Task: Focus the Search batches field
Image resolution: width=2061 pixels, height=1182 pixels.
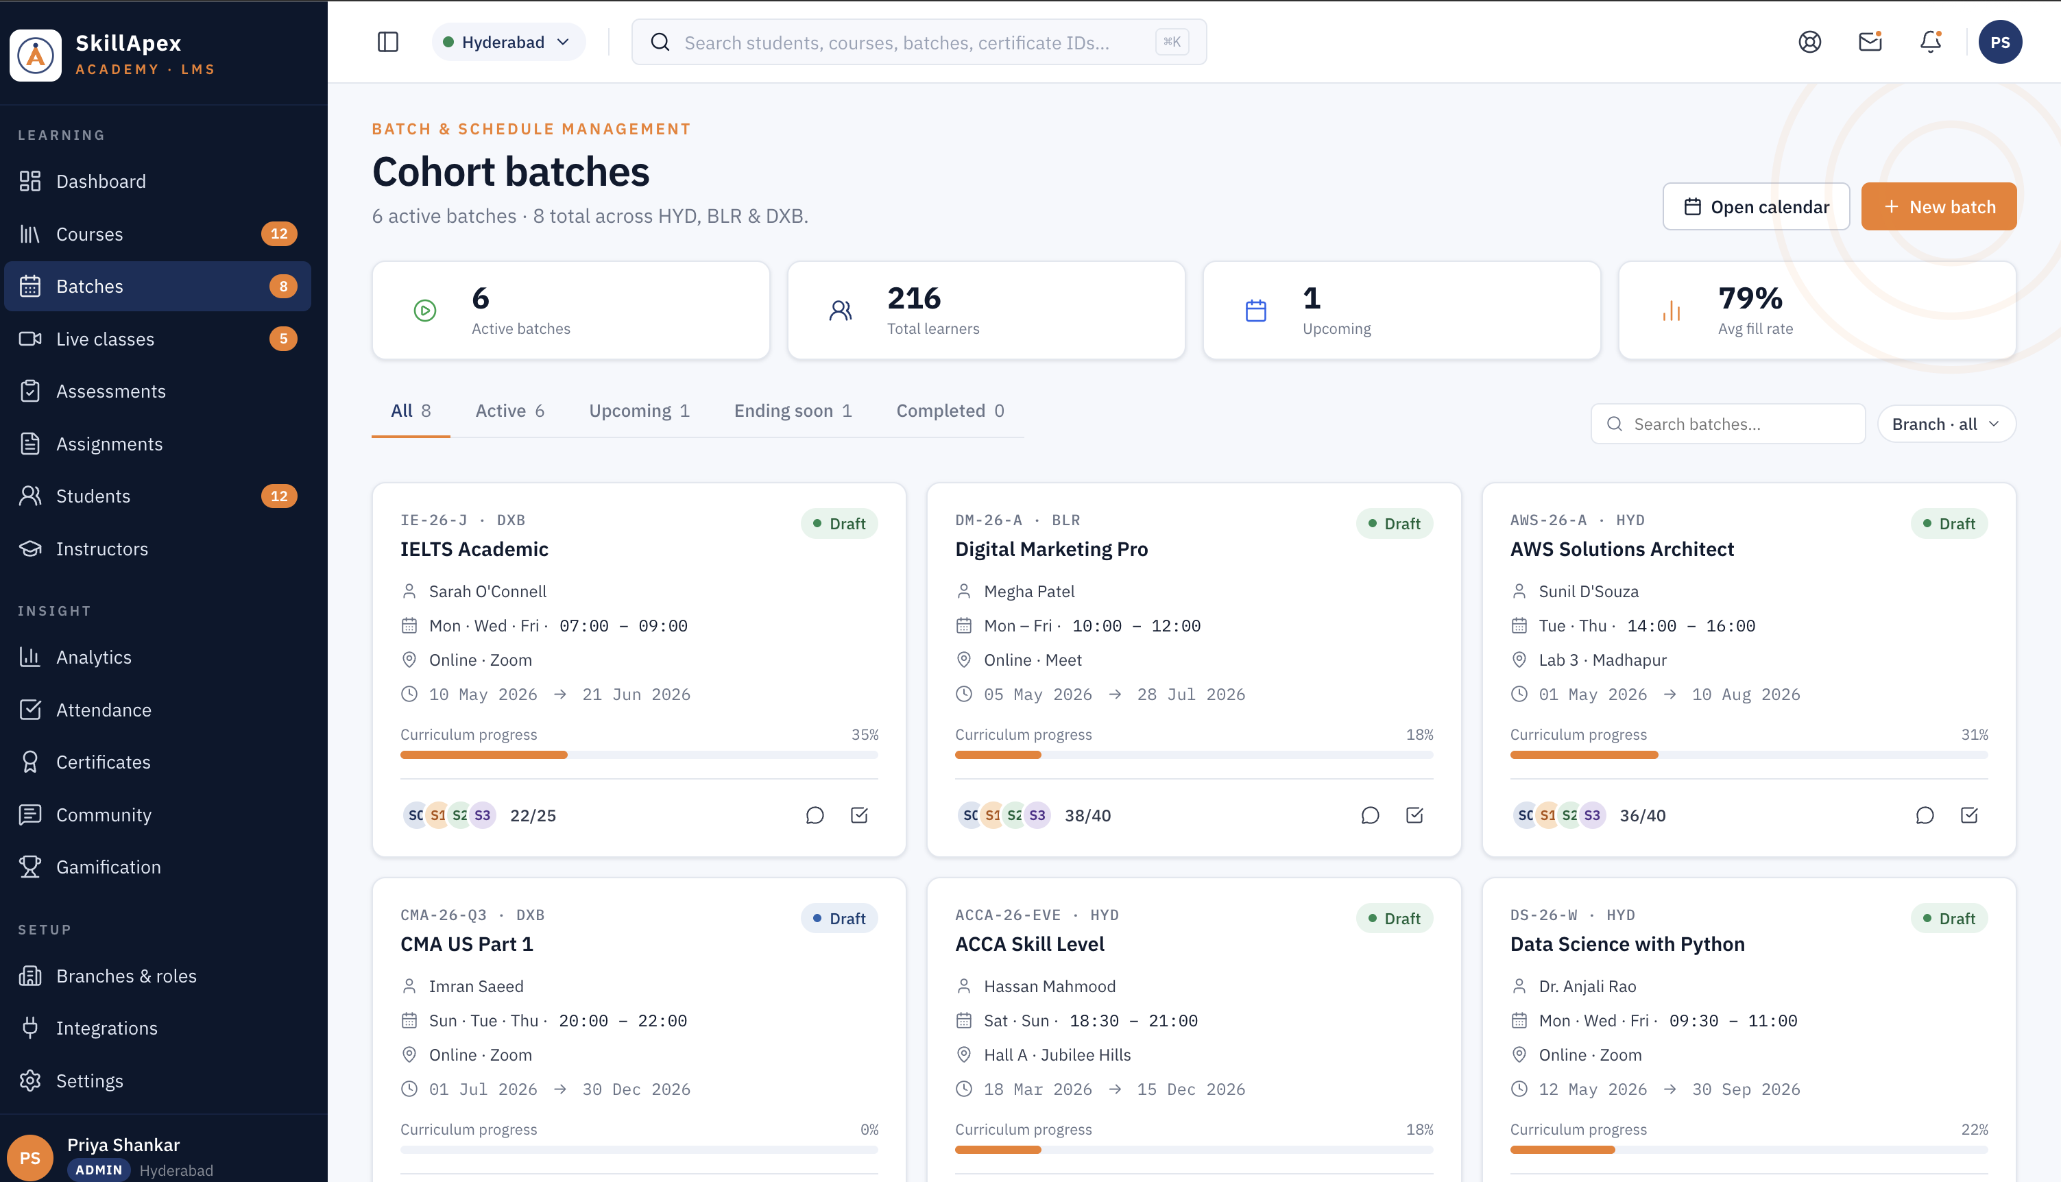Action: pyautogui.click(x=1728, y=424)
